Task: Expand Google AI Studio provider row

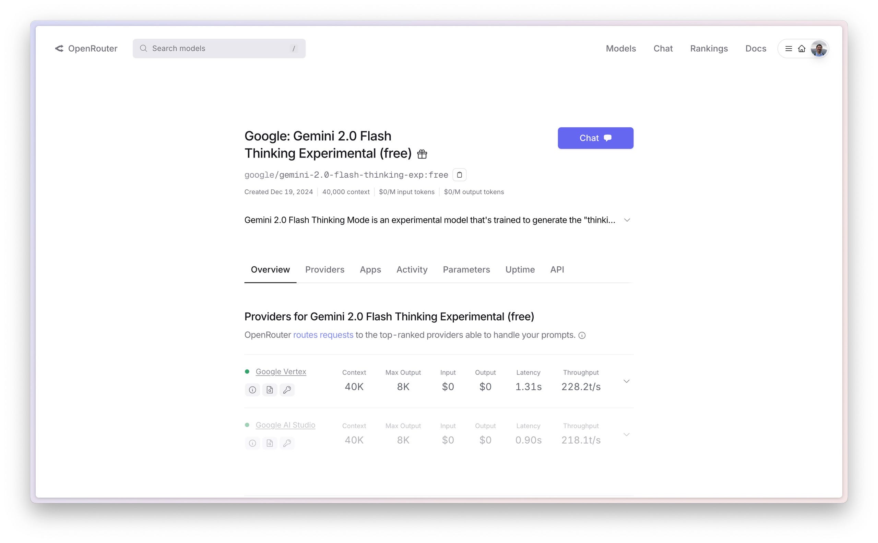Action: (x=626, y=434)
